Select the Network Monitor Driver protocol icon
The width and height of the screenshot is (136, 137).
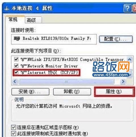click(x=24, y=66)
